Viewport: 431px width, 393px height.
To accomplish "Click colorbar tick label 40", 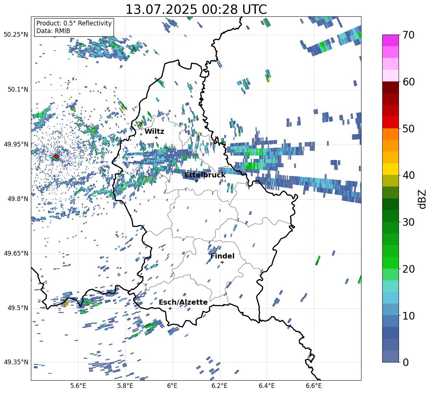I will pyautogui.click(x=408, y=175).
